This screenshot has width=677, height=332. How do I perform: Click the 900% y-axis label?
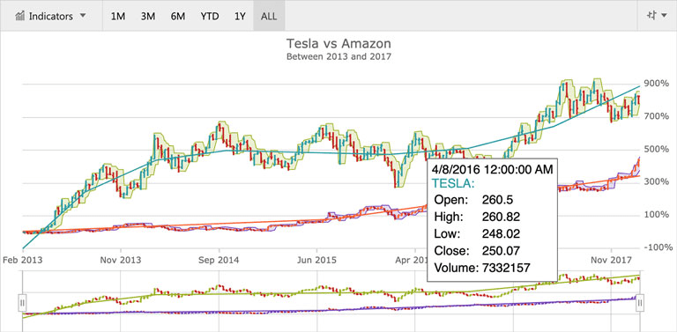(x=657, y=83)
